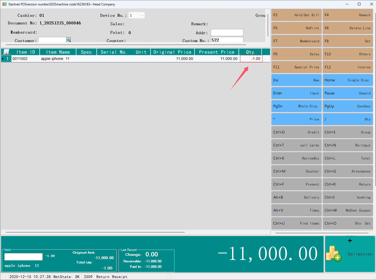Click the Addr input field
This screenshot has width=376, height=280.
pos(227,33)
